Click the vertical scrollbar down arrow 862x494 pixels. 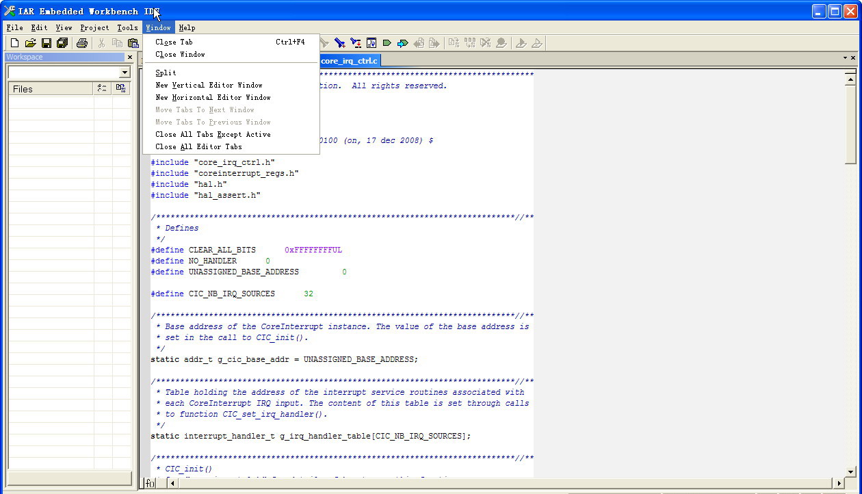click(851, 471)
